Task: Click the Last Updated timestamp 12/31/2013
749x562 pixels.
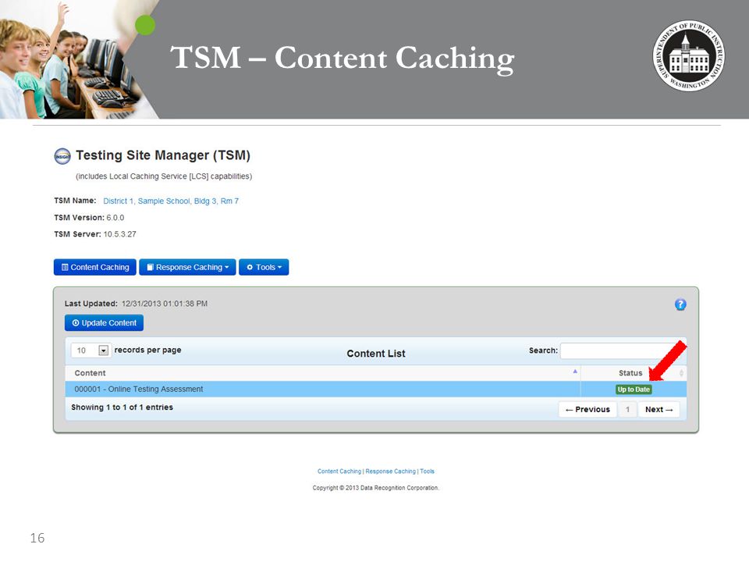Action: coord(165,304)
